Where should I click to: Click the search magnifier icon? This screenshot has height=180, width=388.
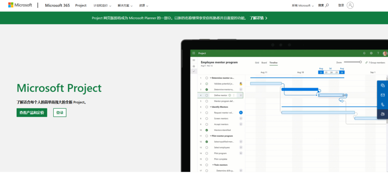pos(327,5)
